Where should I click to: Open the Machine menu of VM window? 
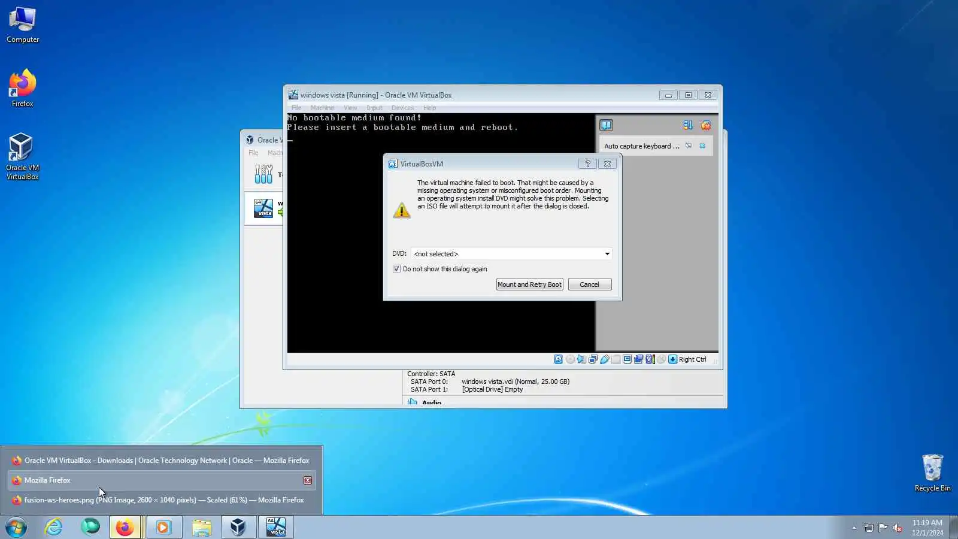coord(322,108)
